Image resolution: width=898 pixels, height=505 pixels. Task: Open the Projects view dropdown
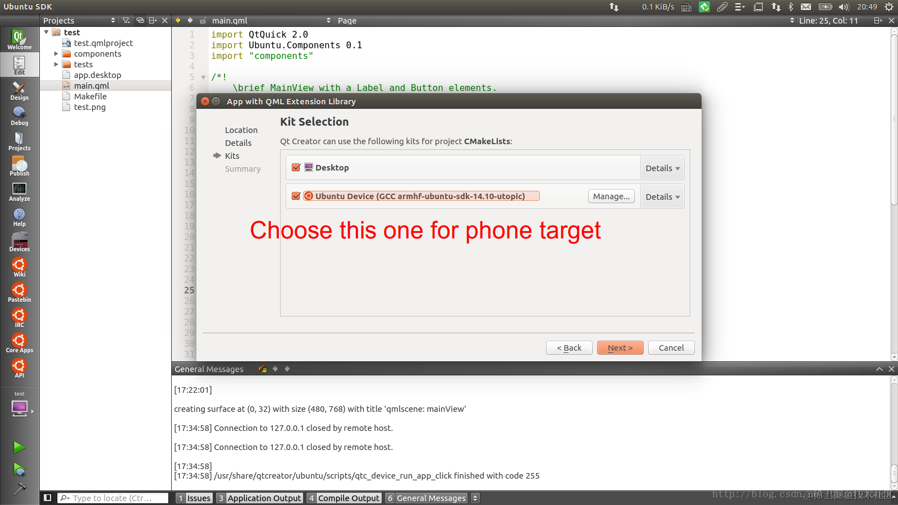(80, 20)
